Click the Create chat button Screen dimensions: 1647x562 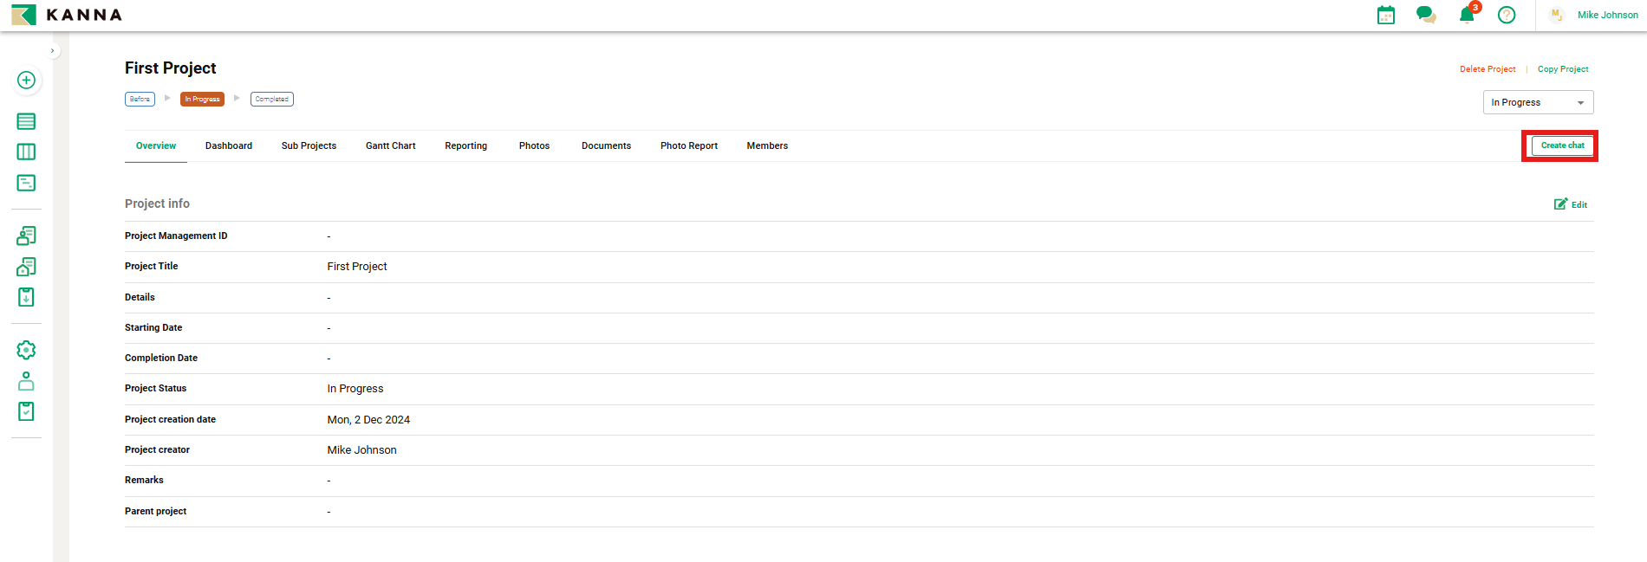click(x=1561, y=145)
